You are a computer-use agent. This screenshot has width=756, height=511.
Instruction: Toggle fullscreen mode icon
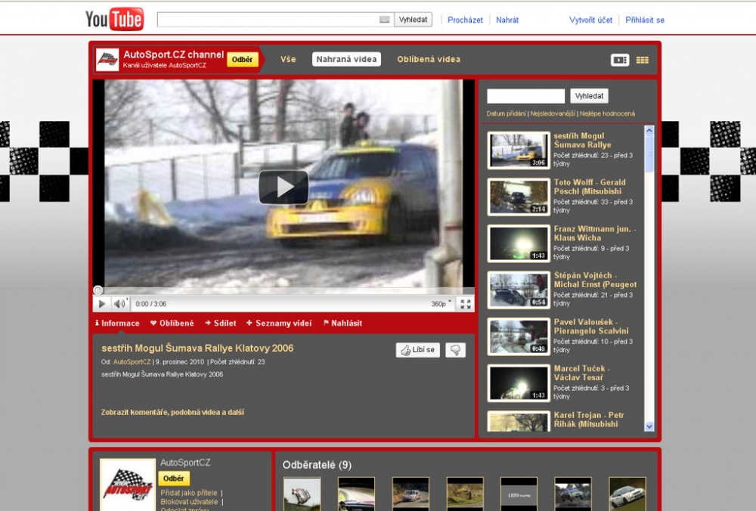point(465,304)
